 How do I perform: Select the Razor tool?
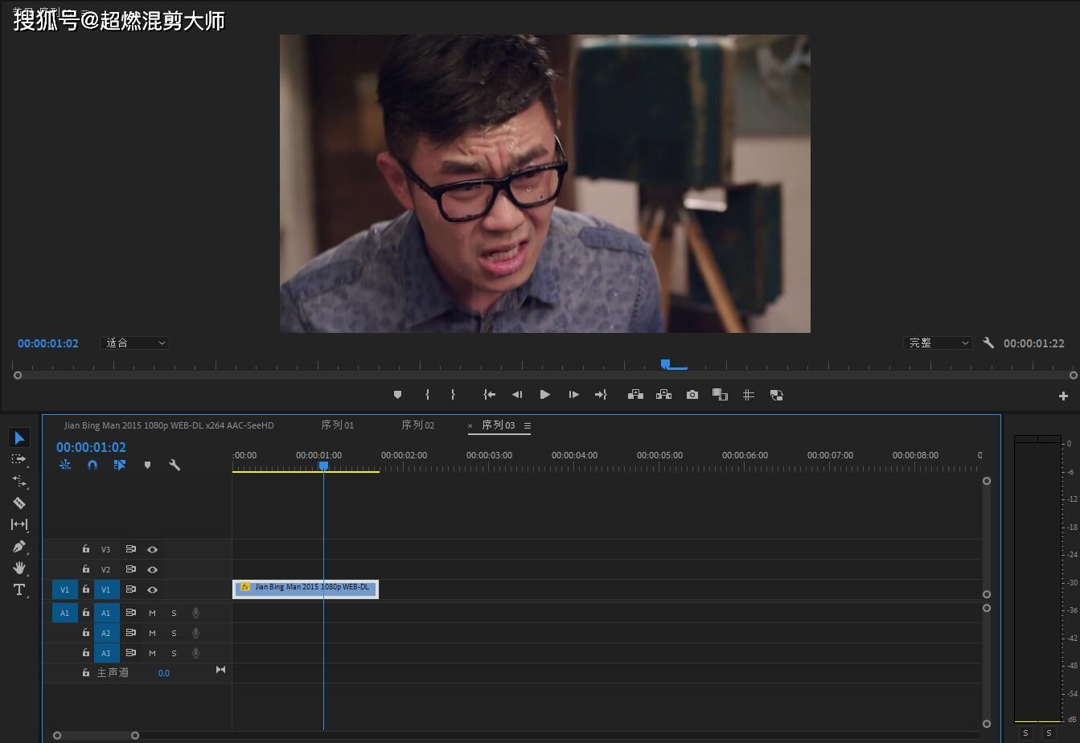(19, 503)
